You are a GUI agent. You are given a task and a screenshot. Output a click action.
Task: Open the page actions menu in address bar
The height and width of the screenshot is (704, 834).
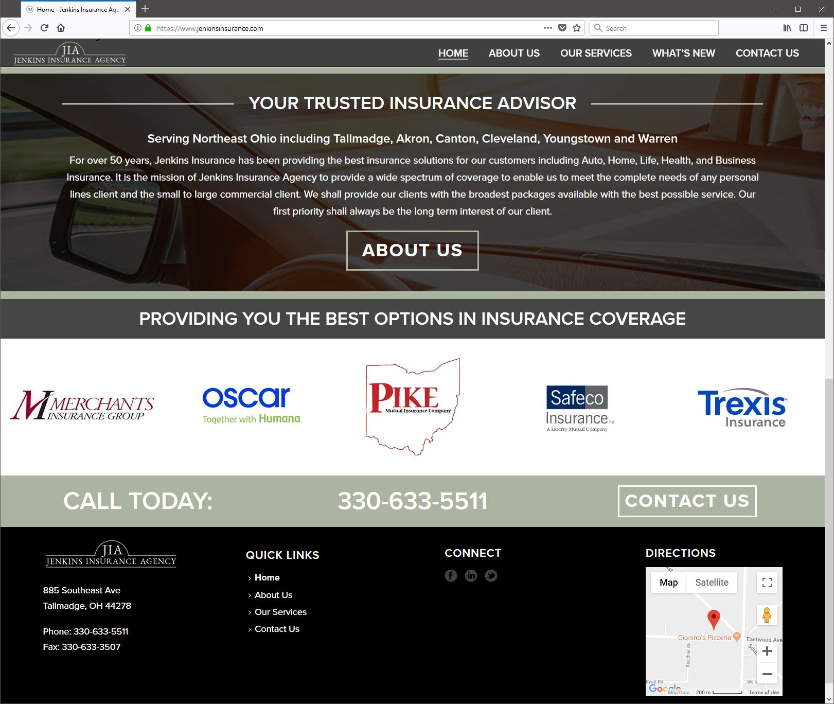click(547, 28)
